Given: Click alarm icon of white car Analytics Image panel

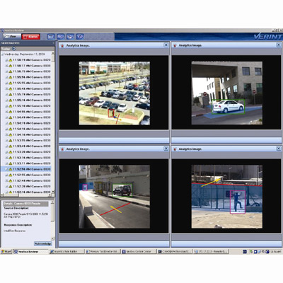Looking at the screenshot, I should coord(175,45).
